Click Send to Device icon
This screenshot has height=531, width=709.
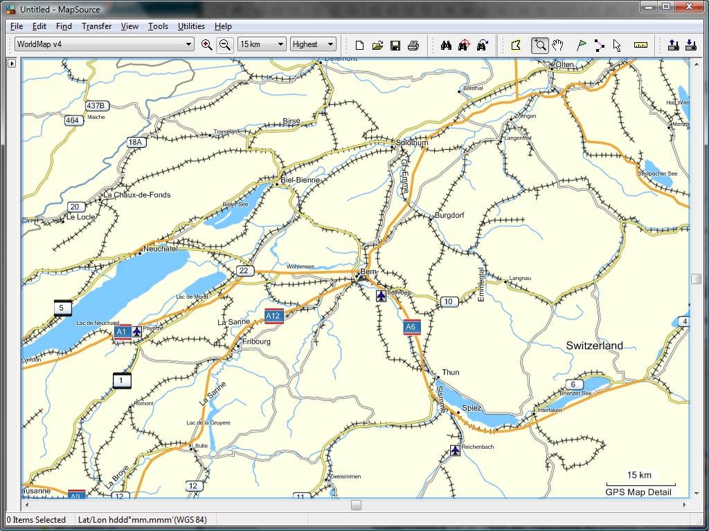[673, 45]
